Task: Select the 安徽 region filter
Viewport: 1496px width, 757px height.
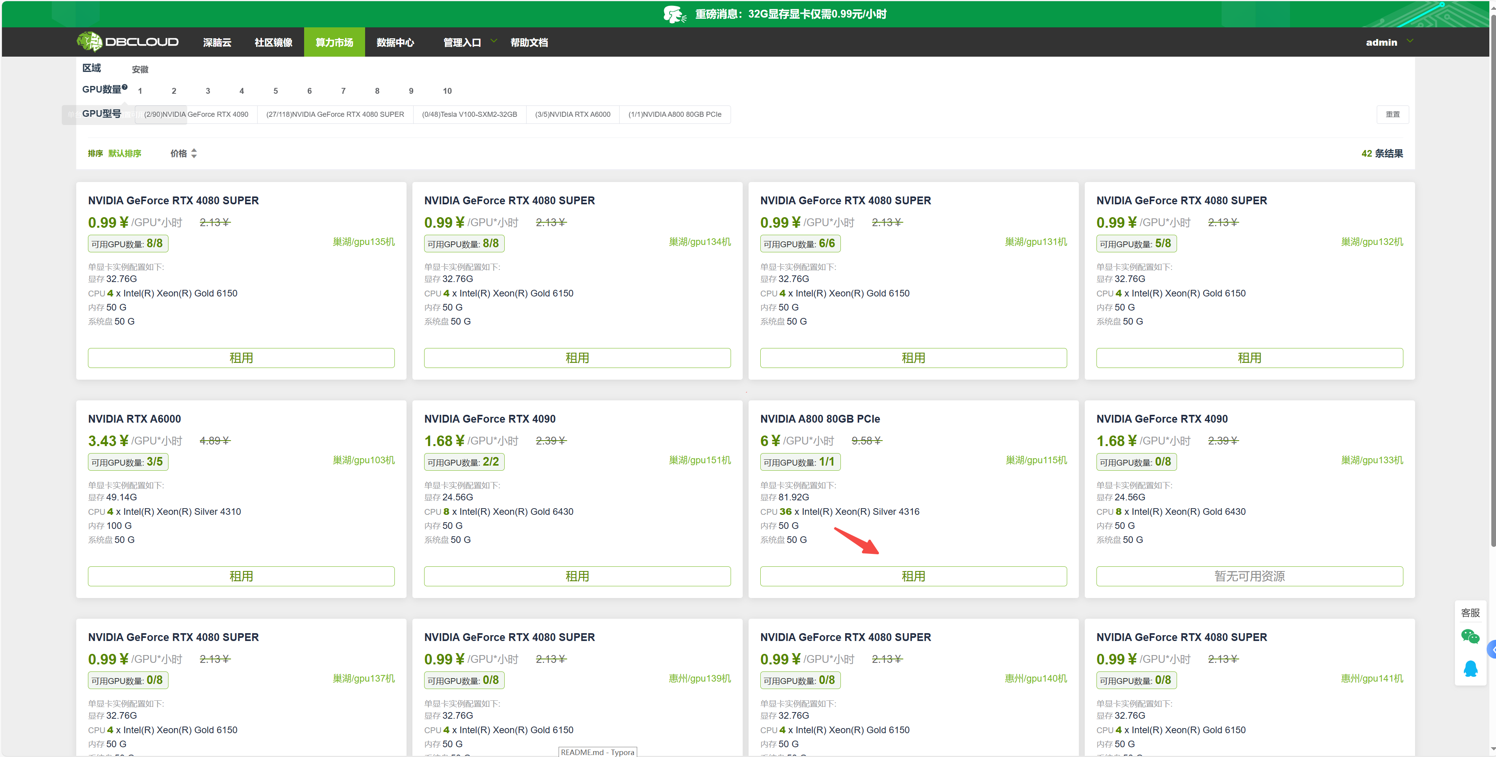Action: pyautogui.click(x=140, y=70)
